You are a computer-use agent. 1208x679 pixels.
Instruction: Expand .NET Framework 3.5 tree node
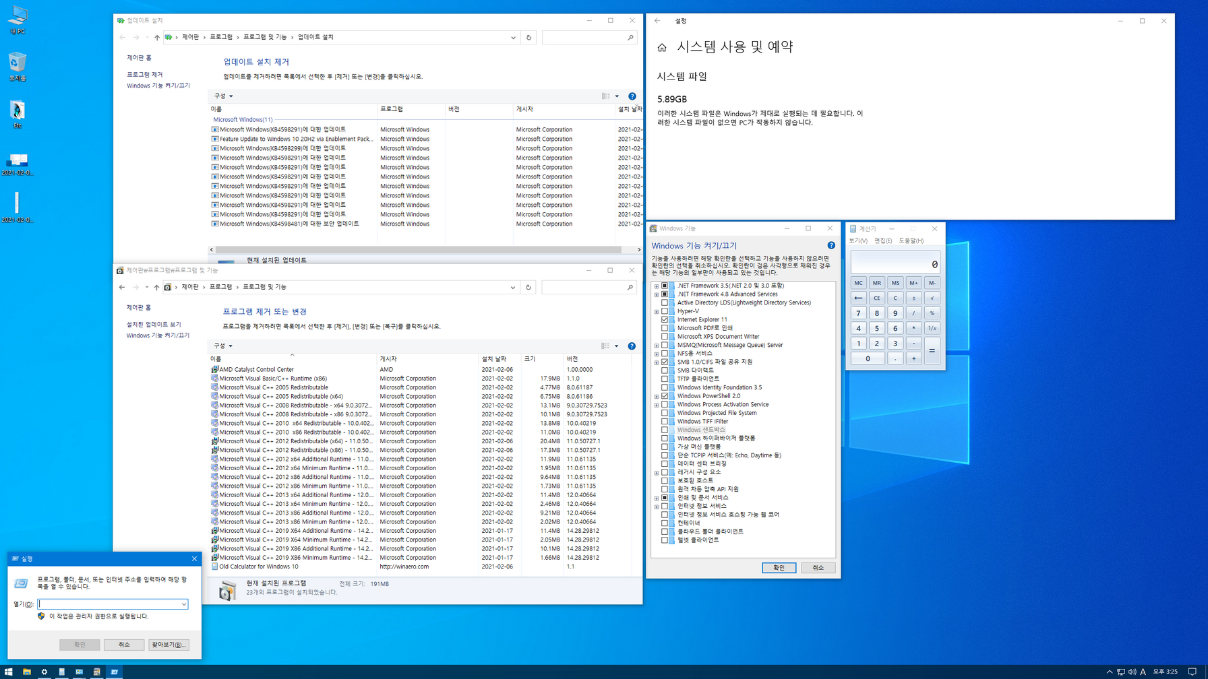(x=657, y=286)
